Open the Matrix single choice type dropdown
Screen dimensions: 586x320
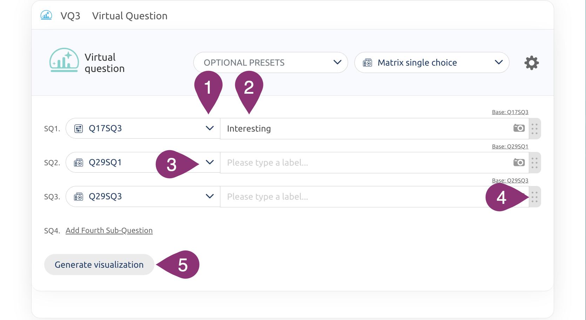pos(432,62)
